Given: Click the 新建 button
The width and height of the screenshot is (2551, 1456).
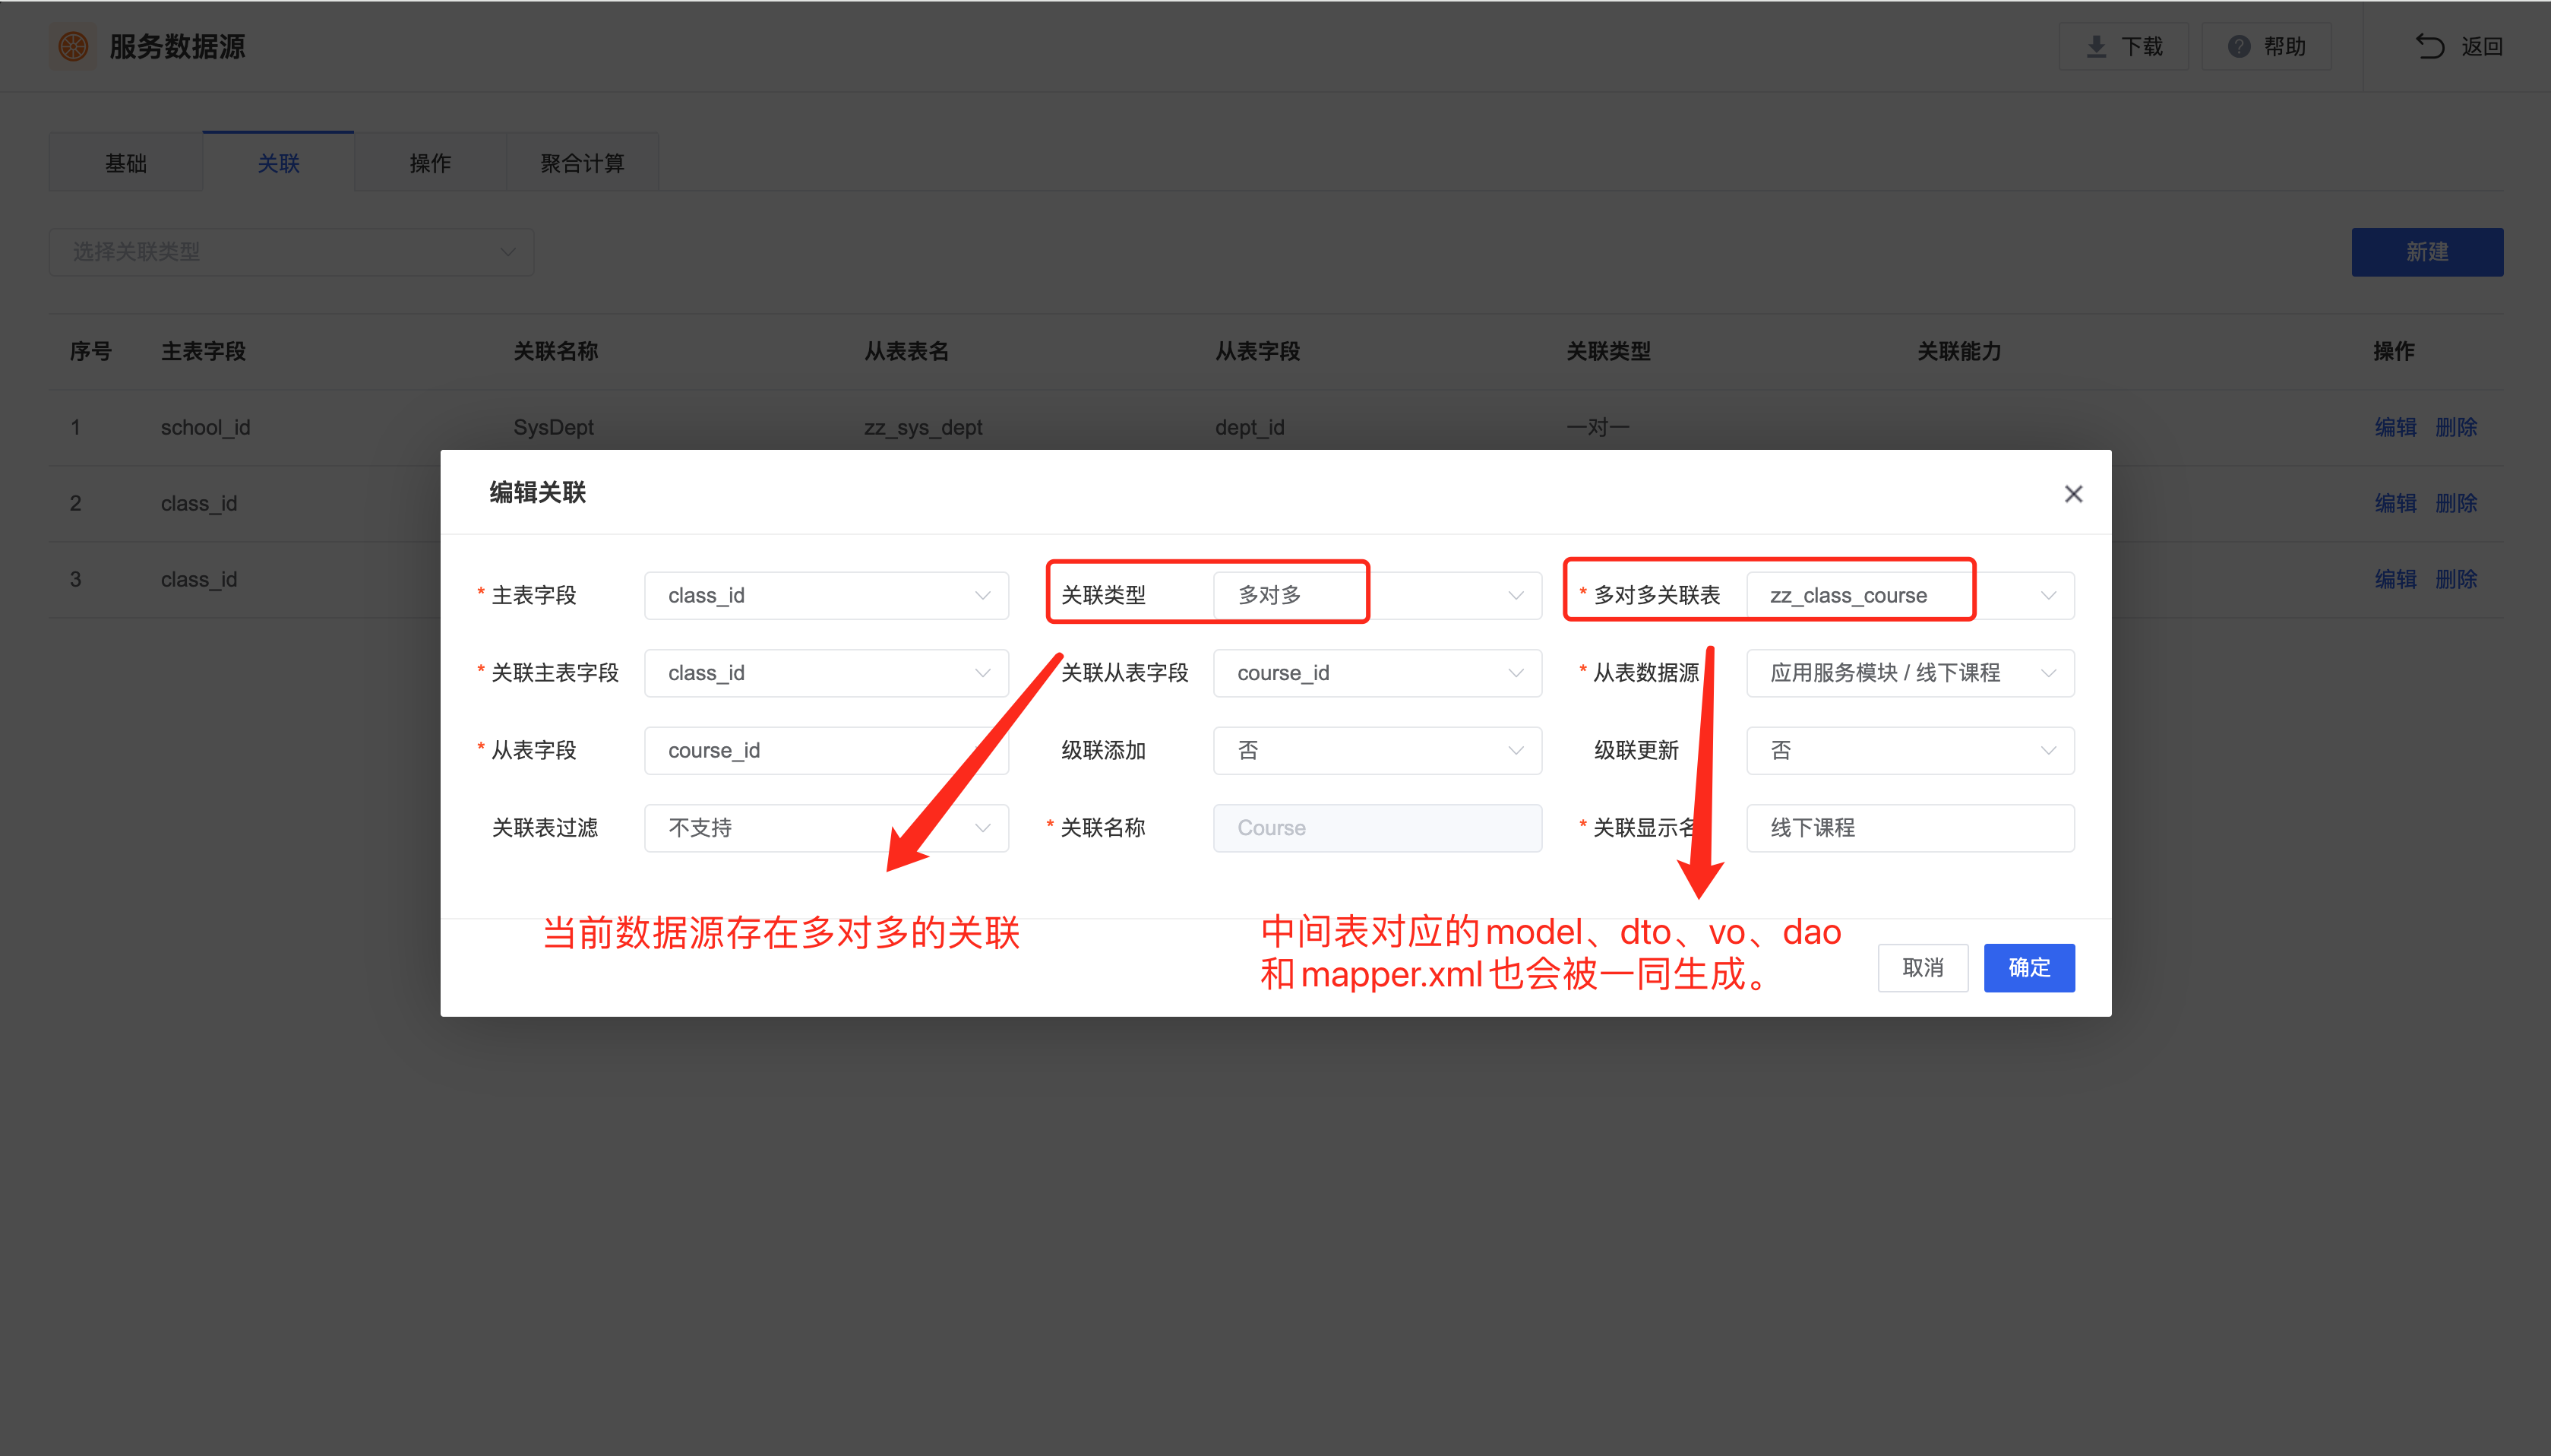Looking at the screenshot, I should click(x=2427, y=252).
